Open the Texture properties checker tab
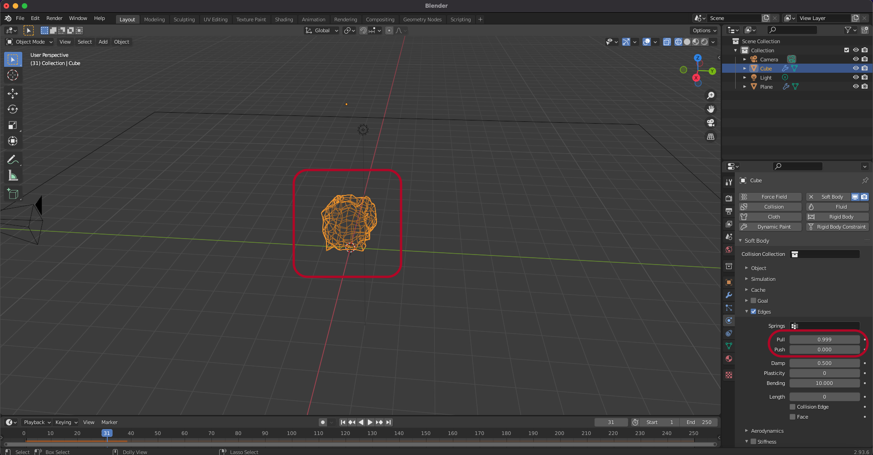Image resolution: width=873 pixels, height=455 pixels. (x=729, y=375)
